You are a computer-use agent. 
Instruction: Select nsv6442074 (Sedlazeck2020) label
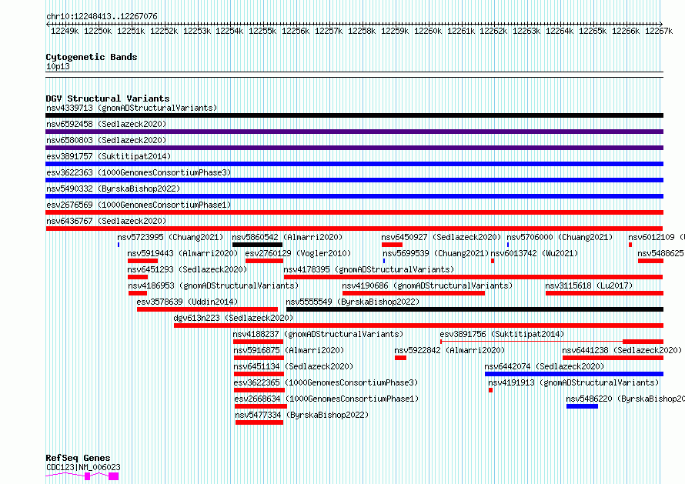point(544,366)
